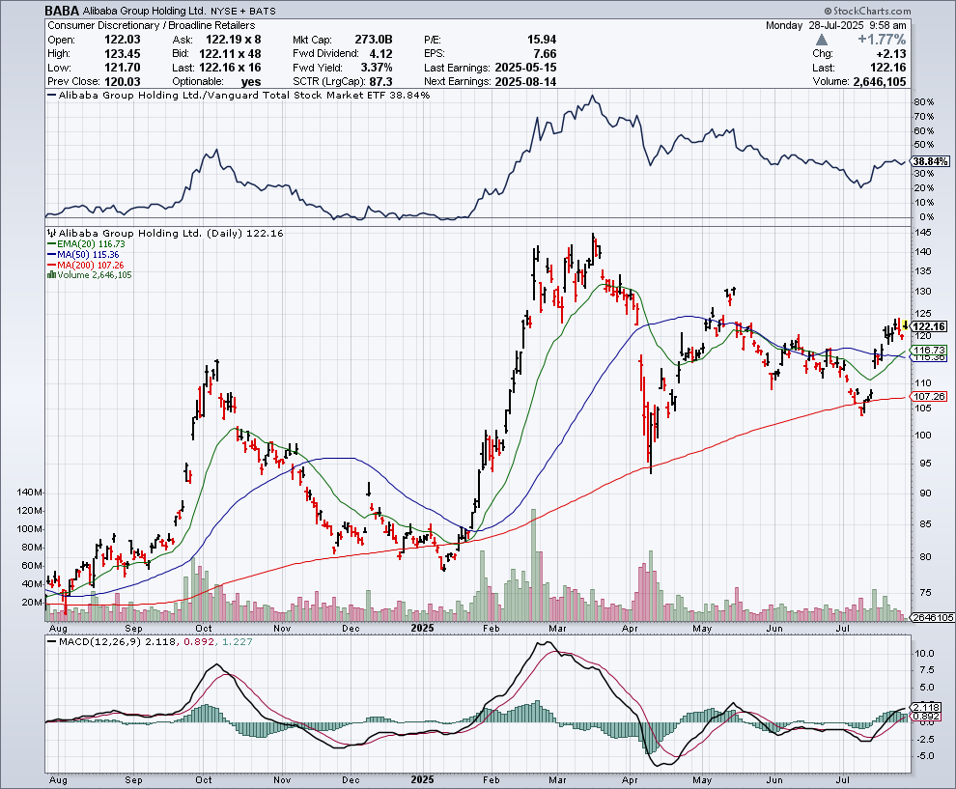Click the 122.16 current price tag on axis
This screenshot has height=789, width=956.
[x=930, y=326]
